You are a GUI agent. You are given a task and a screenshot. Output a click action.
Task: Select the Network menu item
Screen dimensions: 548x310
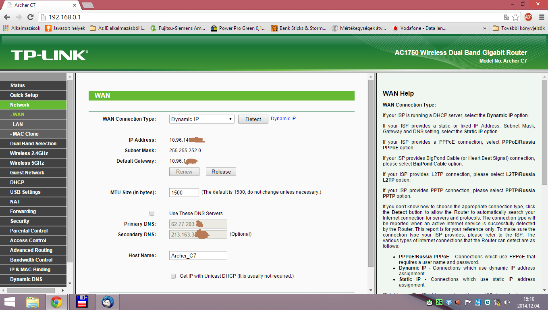click(33, 105)
